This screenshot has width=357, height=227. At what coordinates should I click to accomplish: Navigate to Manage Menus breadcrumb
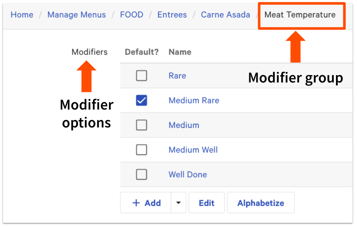click(77, 15)
